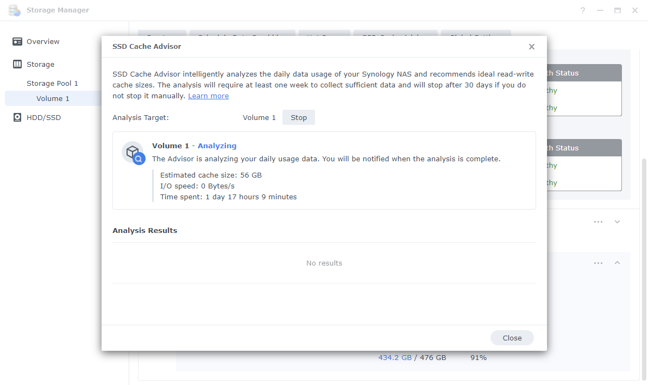Click the 434.2 GB used capacity link

point(395,358)
